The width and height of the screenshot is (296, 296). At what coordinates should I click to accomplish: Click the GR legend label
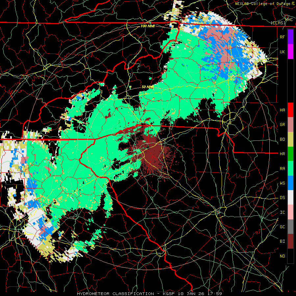point(283,125)
